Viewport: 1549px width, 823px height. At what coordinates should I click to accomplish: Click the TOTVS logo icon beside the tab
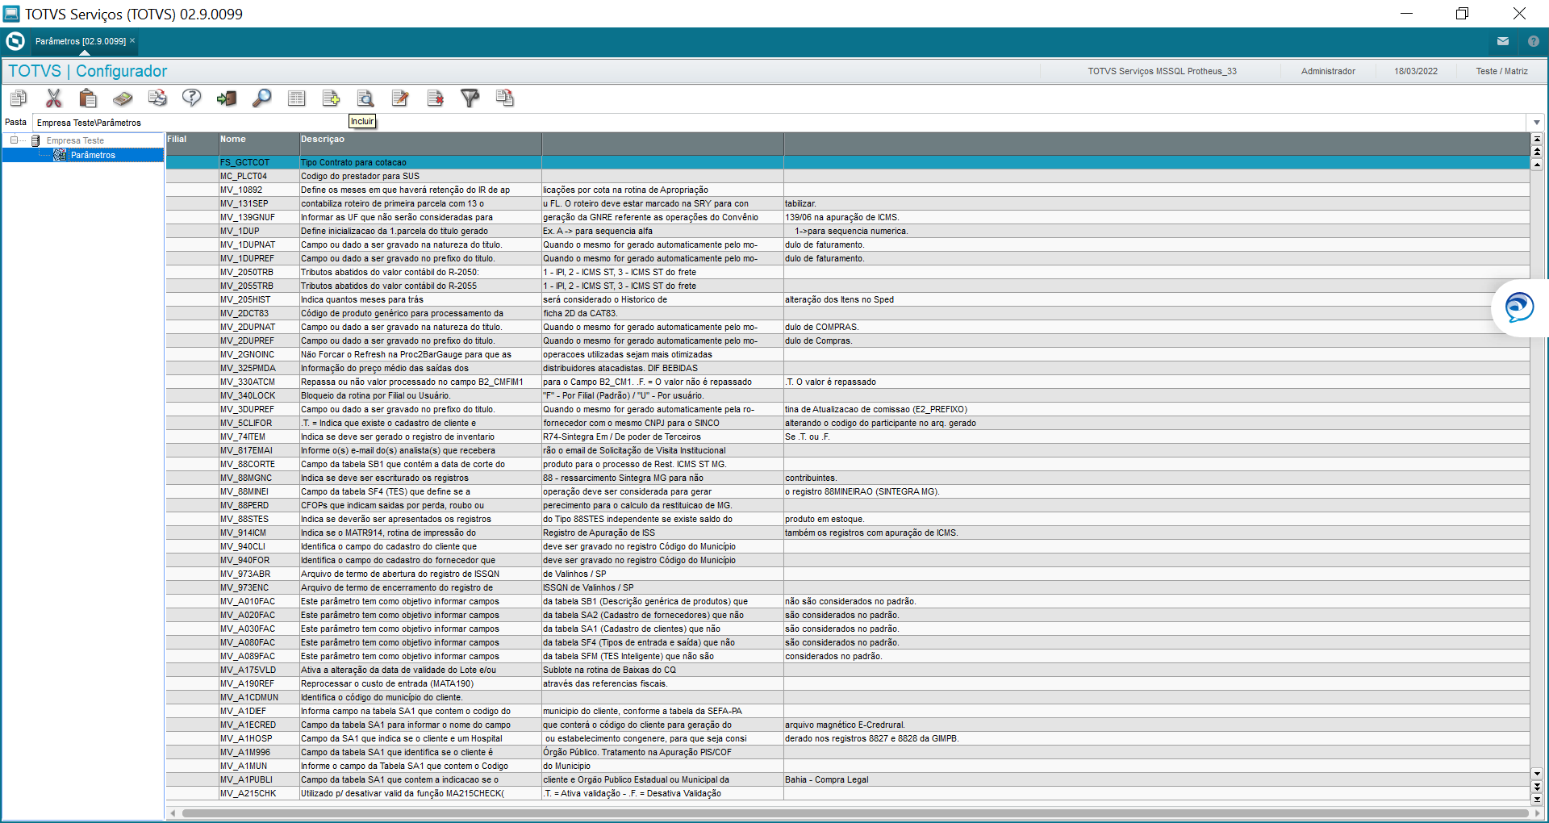pyautogui.click(x=15, y=41)
